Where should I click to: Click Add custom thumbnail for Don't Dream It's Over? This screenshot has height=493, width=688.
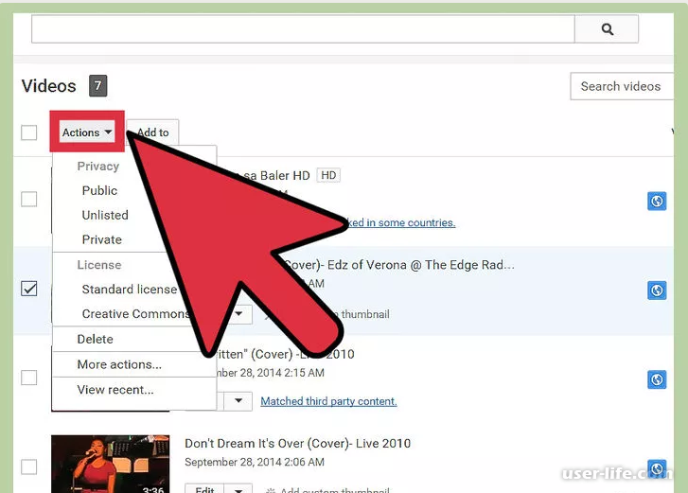coord(328,489)
